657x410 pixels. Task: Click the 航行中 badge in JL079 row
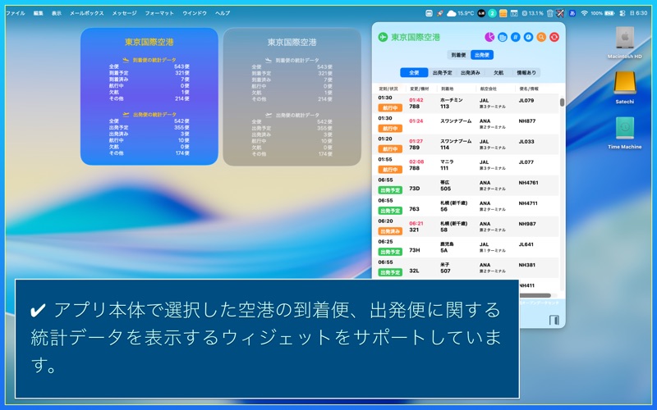(x=390, y=108)
